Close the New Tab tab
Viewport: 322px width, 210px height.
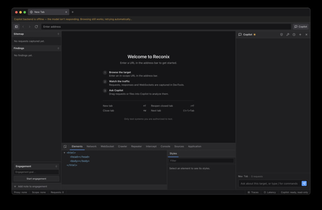click(66, 12)
